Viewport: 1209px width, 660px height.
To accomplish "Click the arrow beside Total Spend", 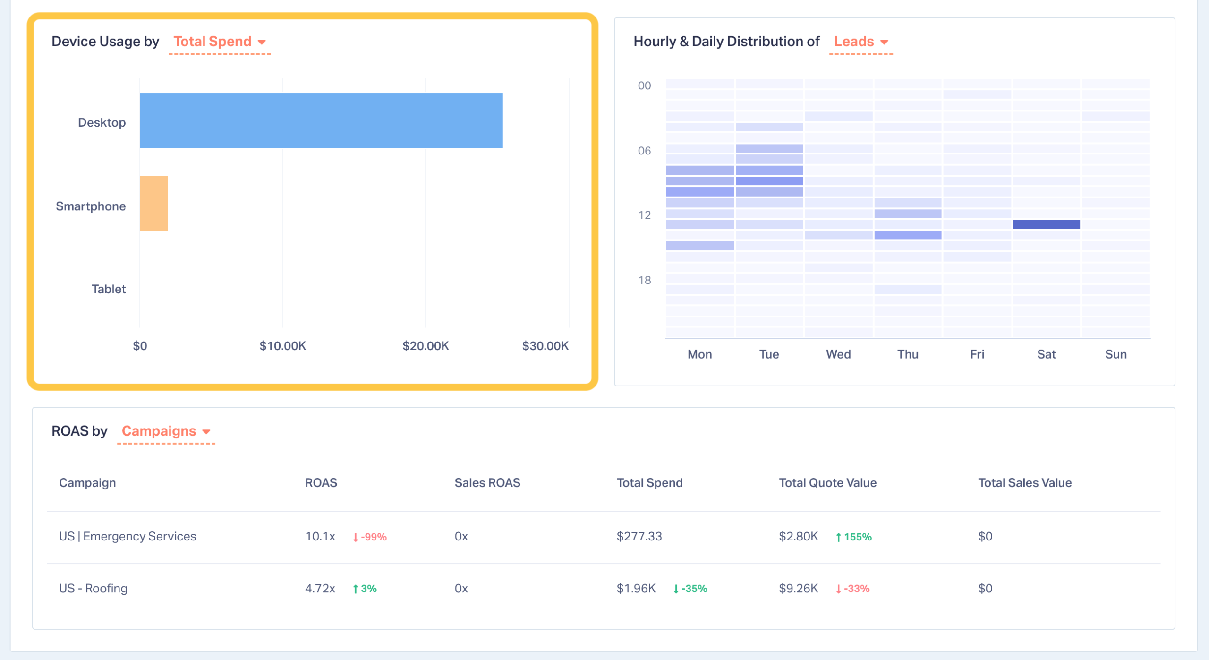I will [262, 43].
